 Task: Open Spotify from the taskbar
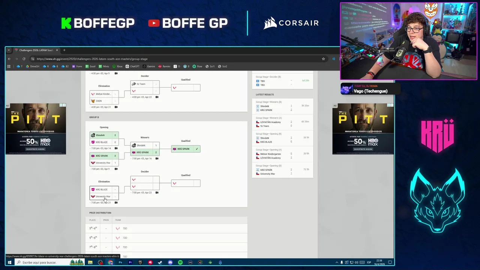[x=180, y=262]
